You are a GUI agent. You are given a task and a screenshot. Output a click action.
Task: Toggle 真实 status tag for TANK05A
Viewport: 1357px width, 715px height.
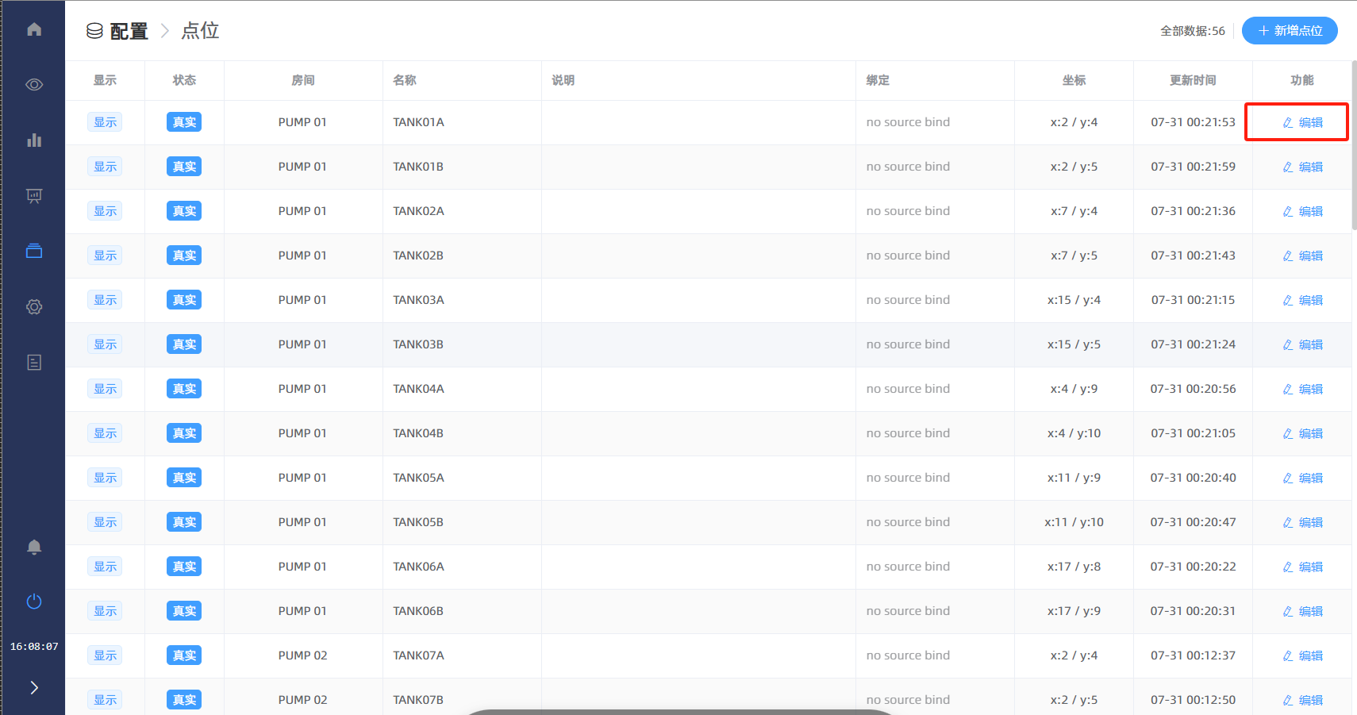184,478
